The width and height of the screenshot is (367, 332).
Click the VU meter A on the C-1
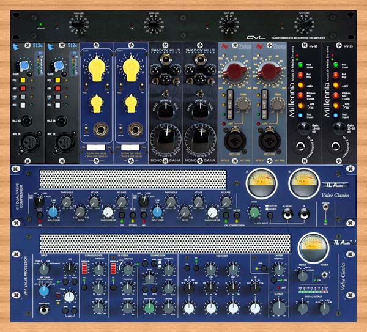coord(261,183)
